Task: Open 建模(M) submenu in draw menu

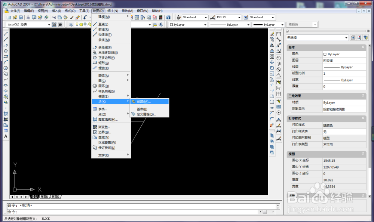Action: point(111,17)
